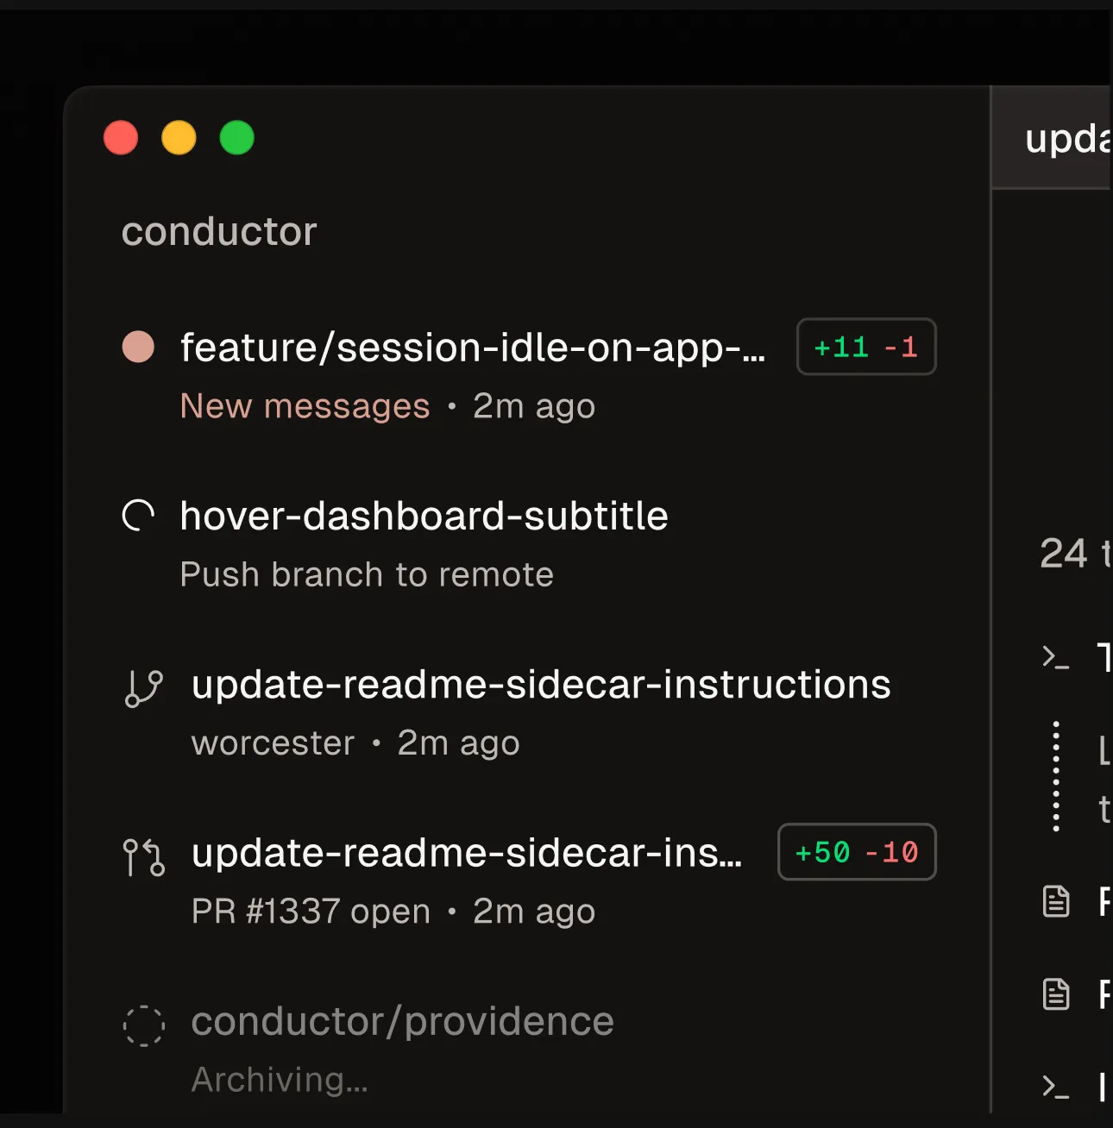Select the hover-dashboard-subtitle workspace

tap(528, 544)
